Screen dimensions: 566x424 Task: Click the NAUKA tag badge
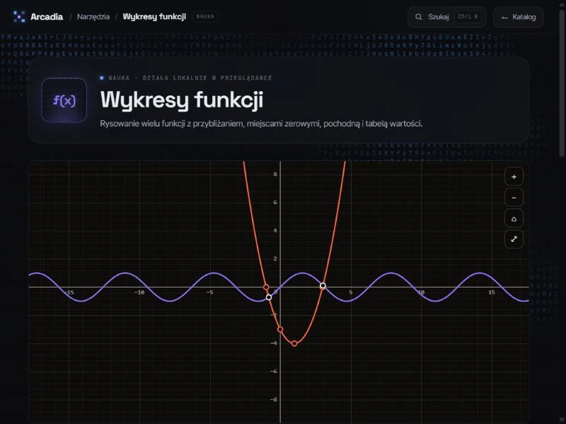[x=205, y=16]
